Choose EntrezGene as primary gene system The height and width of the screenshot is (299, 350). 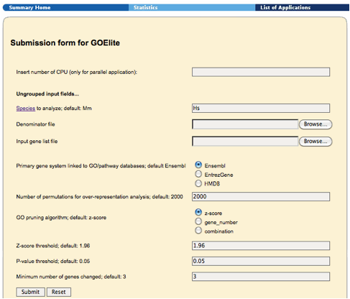[x=198, y=174]
